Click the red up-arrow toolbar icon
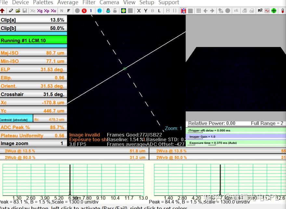 click(3, 11)
